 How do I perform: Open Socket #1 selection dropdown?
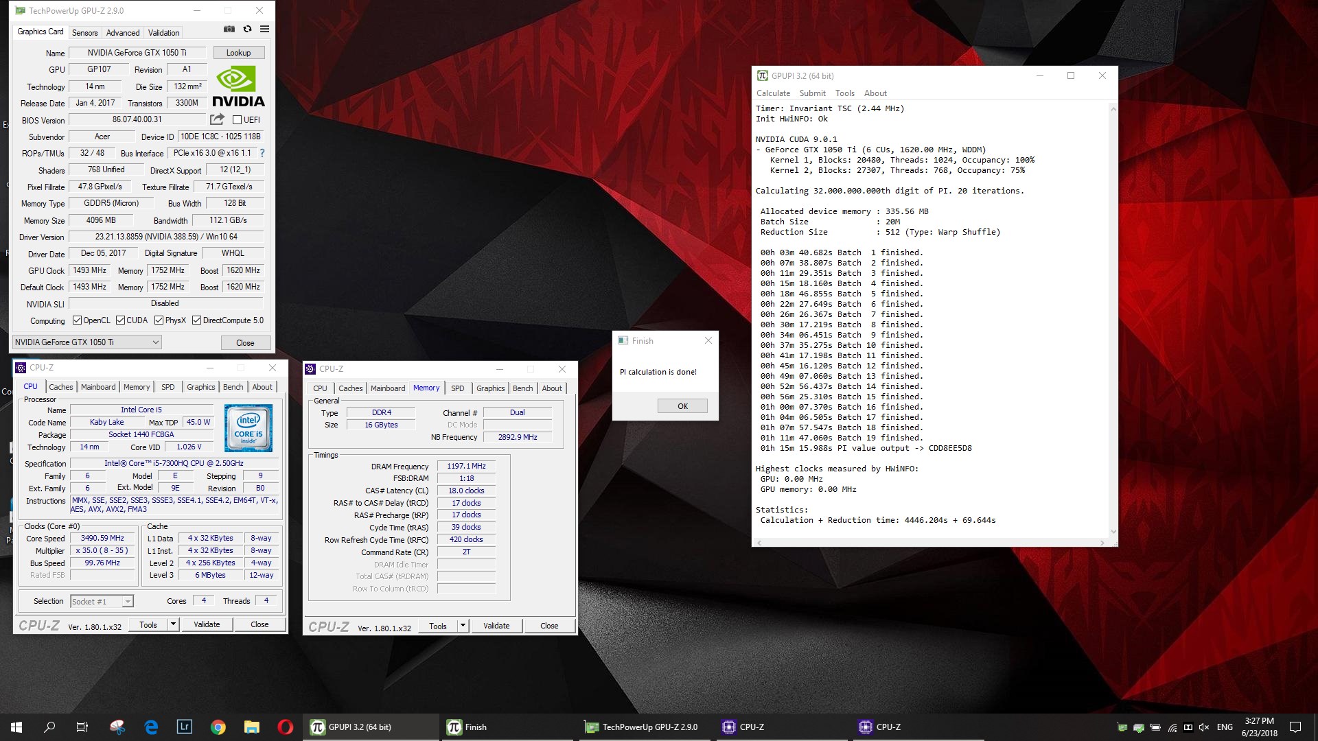[x=102, y=602]
